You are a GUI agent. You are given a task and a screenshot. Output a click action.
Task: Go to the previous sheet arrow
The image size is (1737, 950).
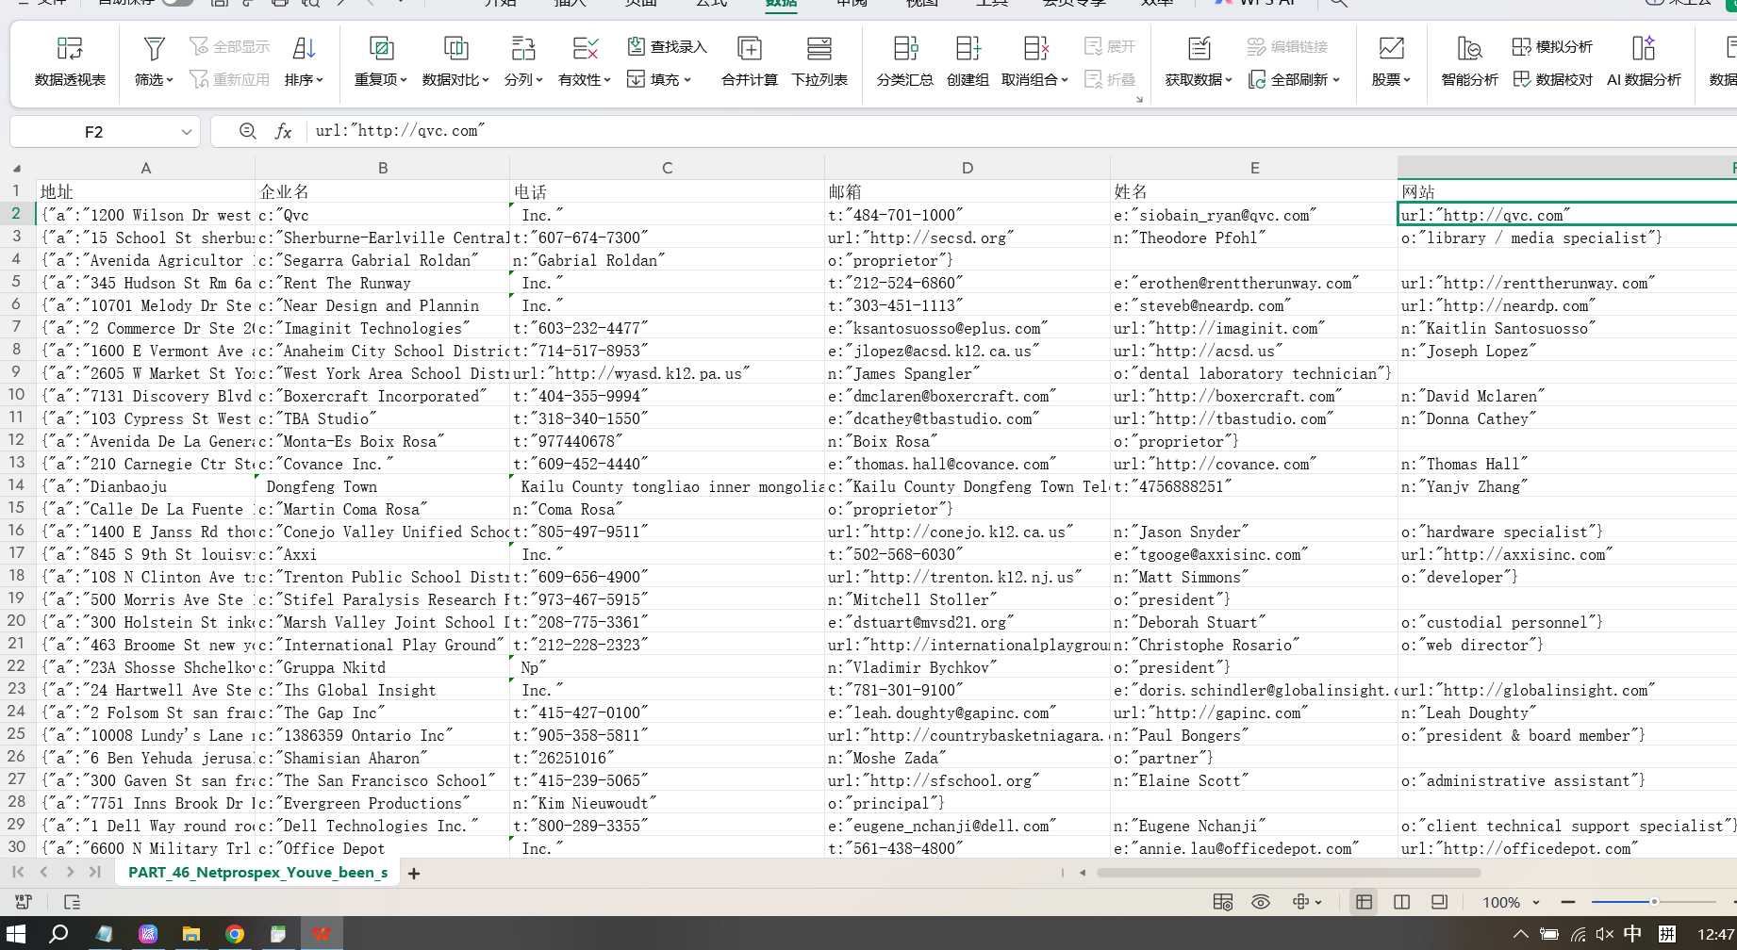(x=43, y=872)
